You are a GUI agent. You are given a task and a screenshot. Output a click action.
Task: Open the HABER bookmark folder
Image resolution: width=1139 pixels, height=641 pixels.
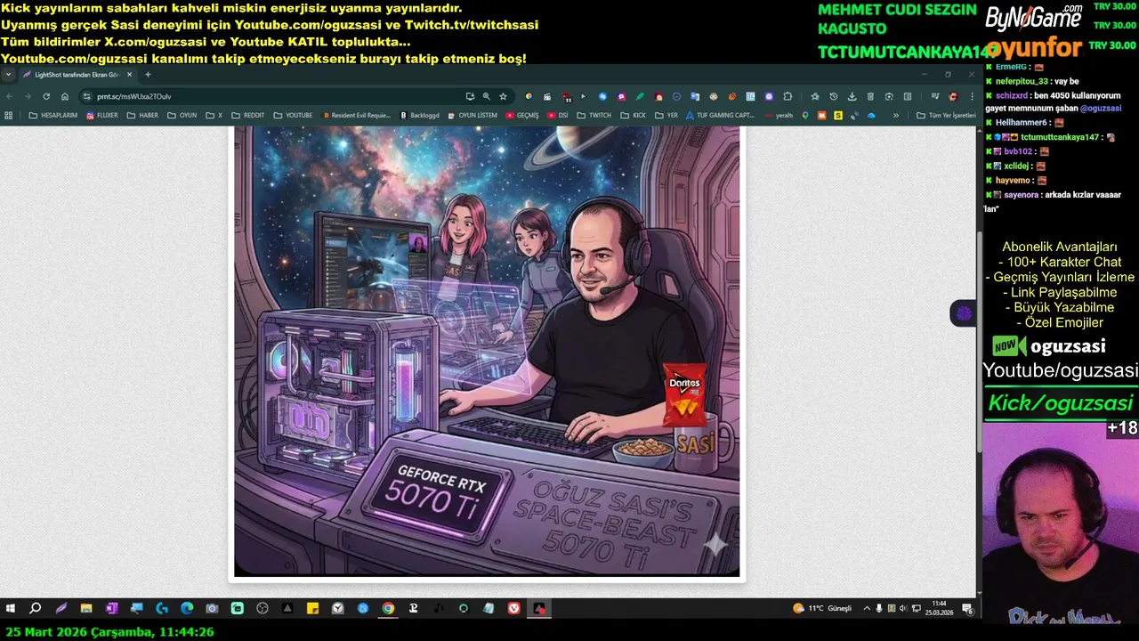[x=142, y=115]
